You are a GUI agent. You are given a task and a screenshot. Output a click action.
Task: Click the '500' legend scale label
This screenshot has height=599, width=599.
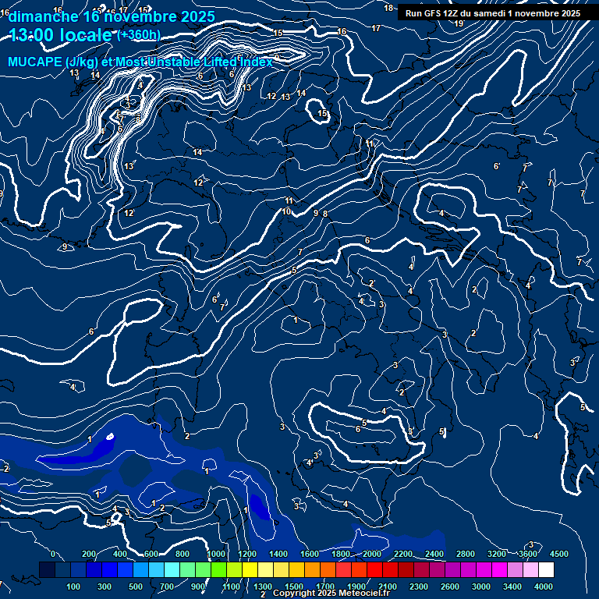point(136,587)
